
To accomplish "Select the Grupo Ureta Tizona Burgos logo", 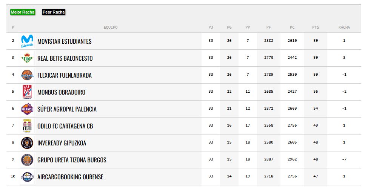I will 27,160.
